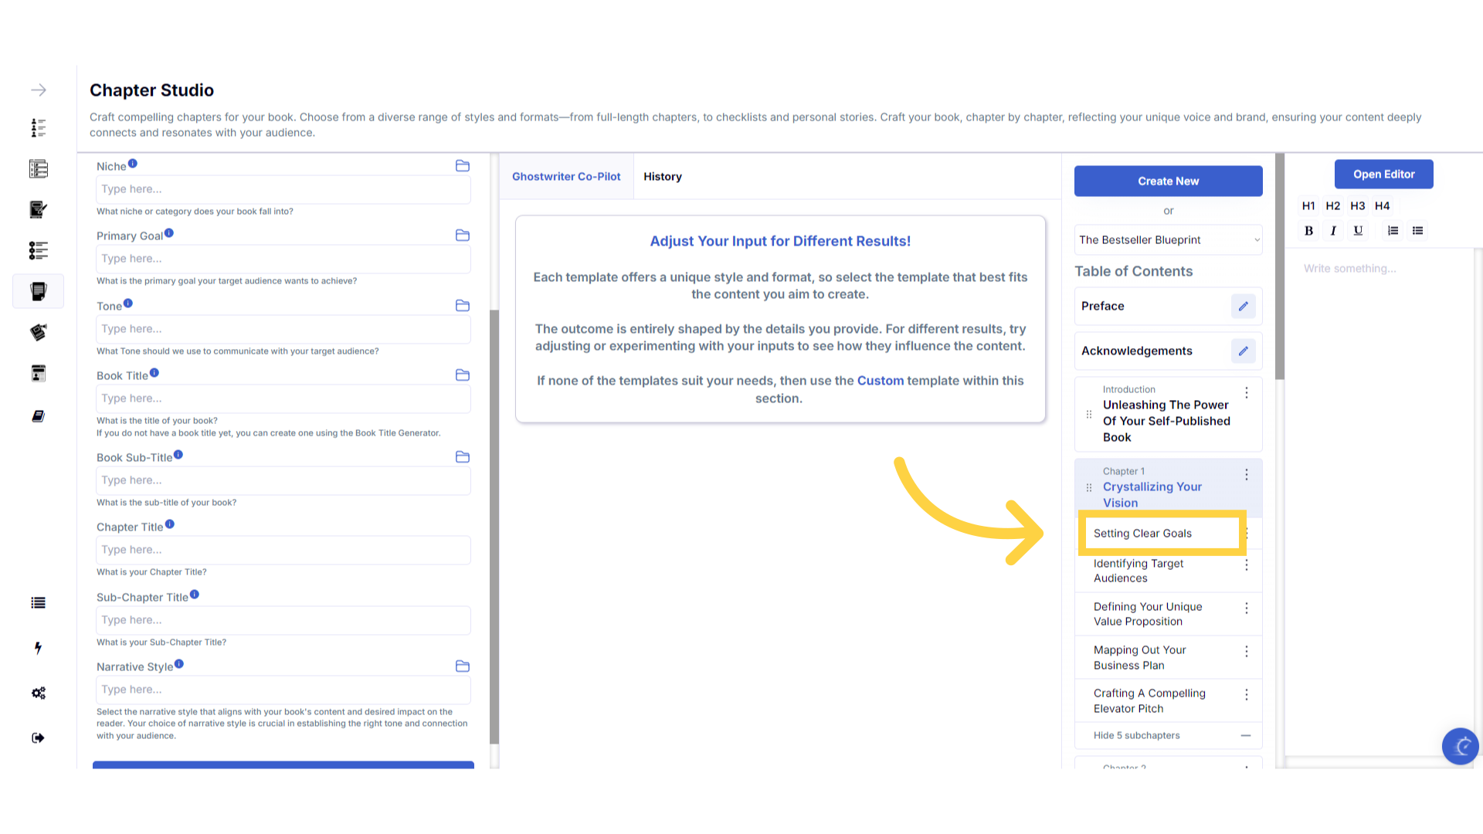The width and height of the screenshot is (1483, 834).
Task: Open the Bestseller Blueprint dropdown
Action: [x=1168, y=240]
